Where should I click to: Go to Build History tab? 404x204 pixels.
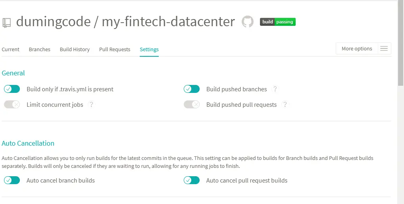(x=75, y=50)
